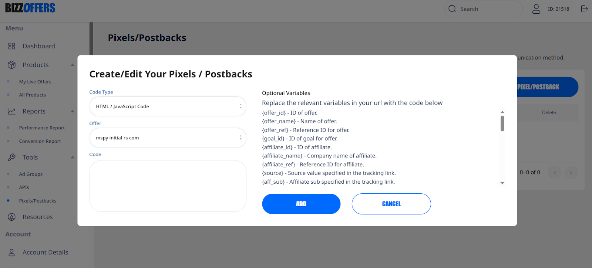Collapse the Products menu section
Viewport: 592px width, 268px height.
(x=73, y=65)
